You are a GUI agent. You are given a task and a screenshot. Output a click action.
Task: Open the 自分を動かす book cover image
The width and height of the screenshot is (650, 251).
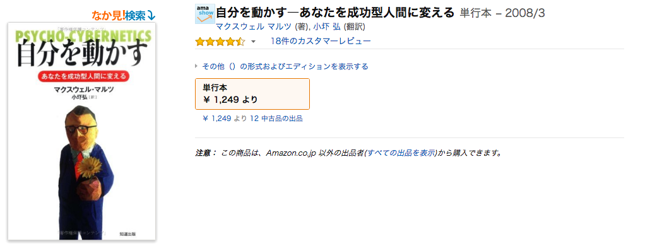[81, 131]
